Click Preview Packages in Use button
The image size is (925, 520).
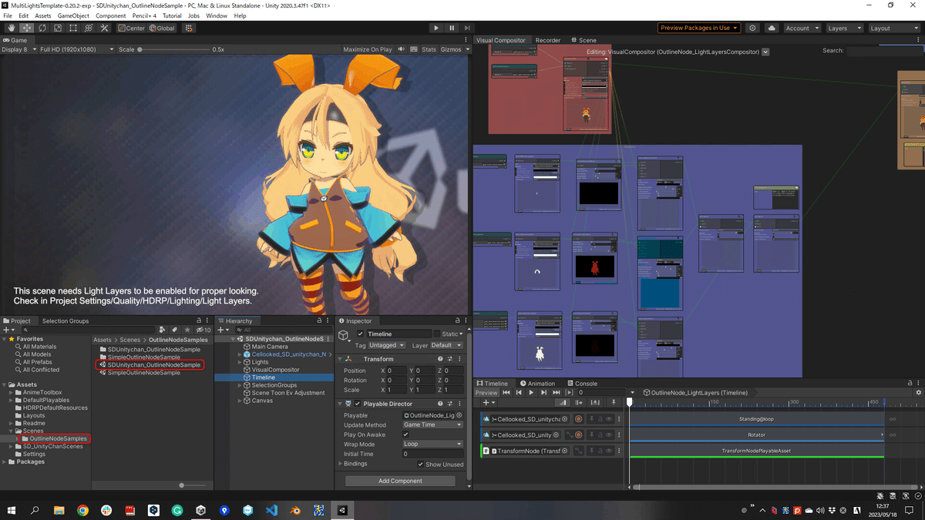(x=699, y=28)
